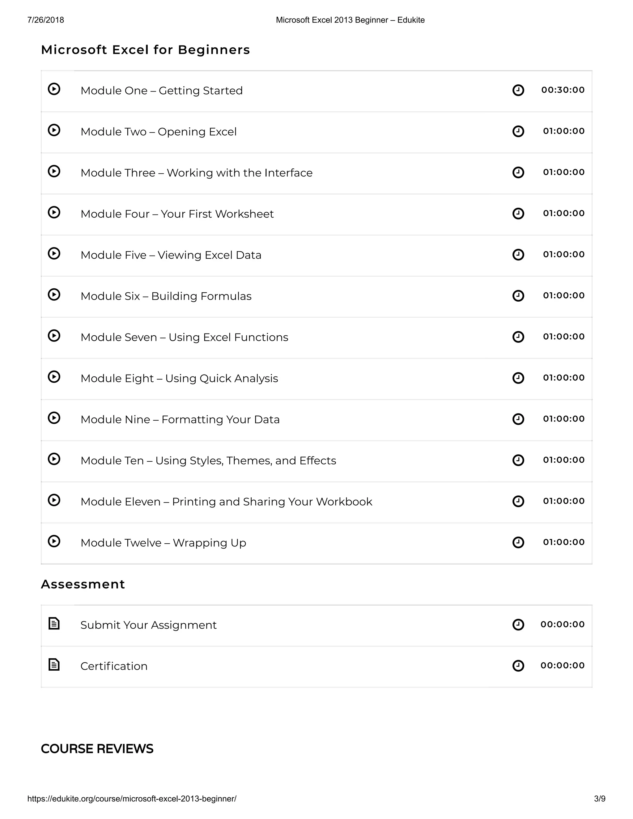Open Module Five – Viewing Excel Data
Viewport: 633px width, 819px height.
pyautogui.click(x=171, y=255)
